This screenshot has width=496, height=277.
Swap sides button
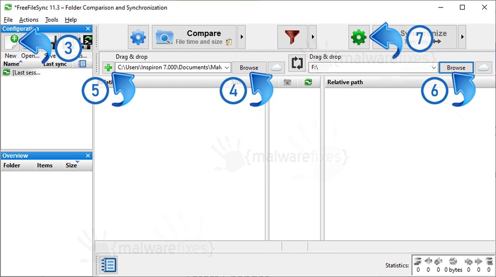click(297, 63)
